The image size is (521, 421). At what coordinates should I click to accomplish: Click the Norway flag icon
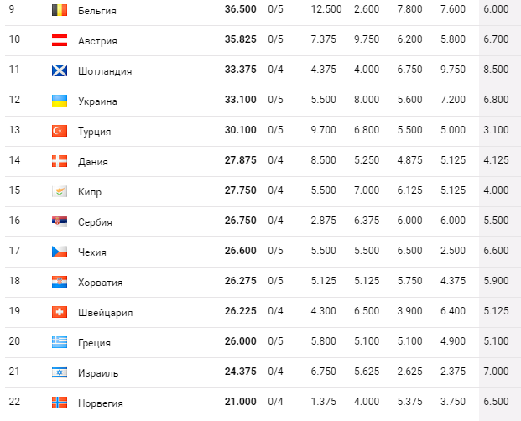point(59,403)
